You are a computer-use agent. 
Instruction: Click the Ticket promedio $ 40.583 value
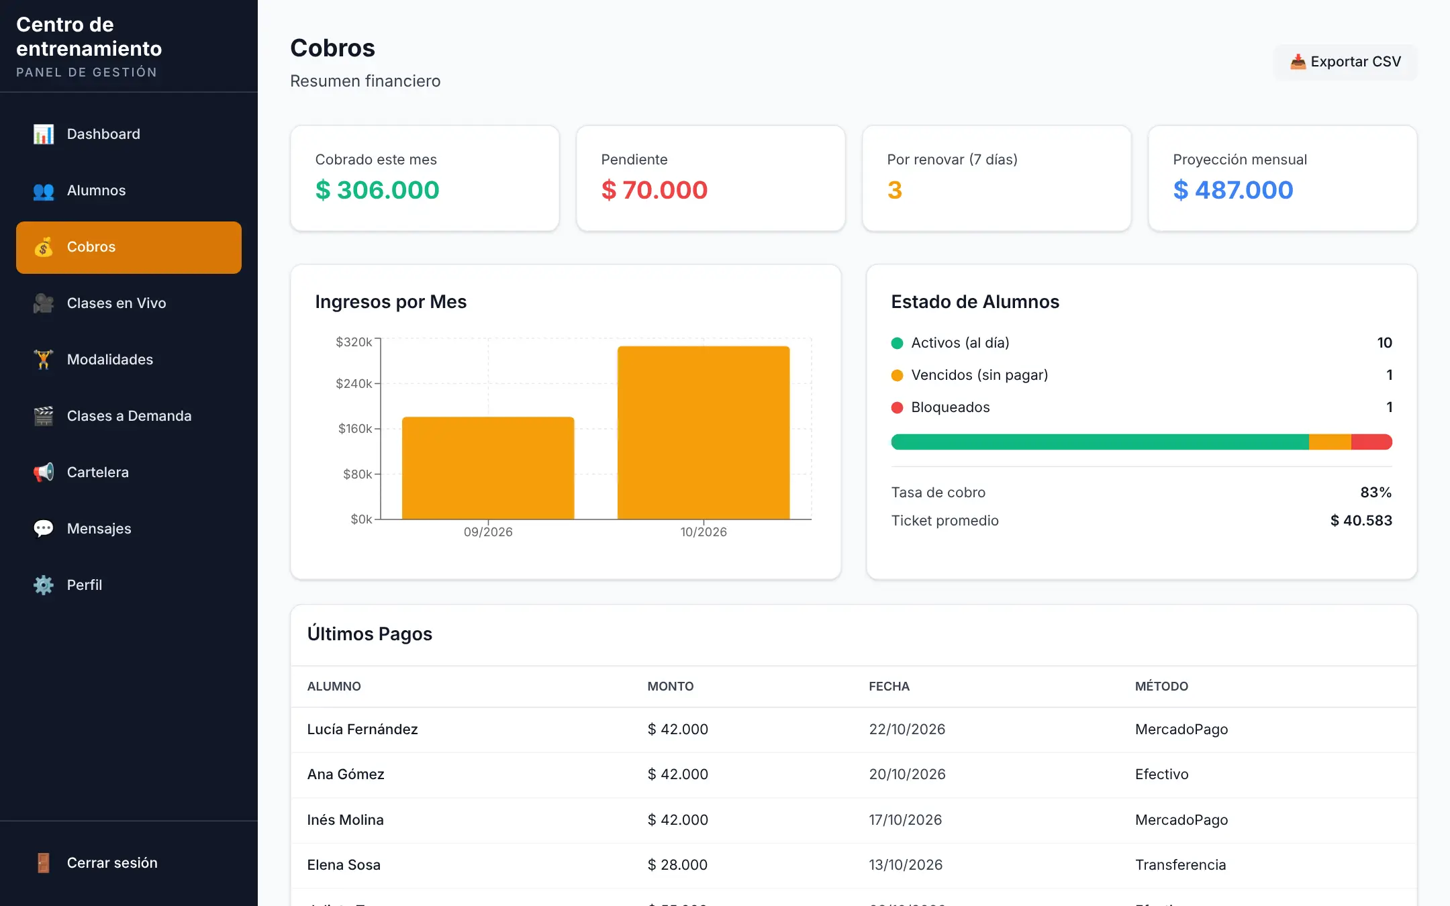[1361, 521]
